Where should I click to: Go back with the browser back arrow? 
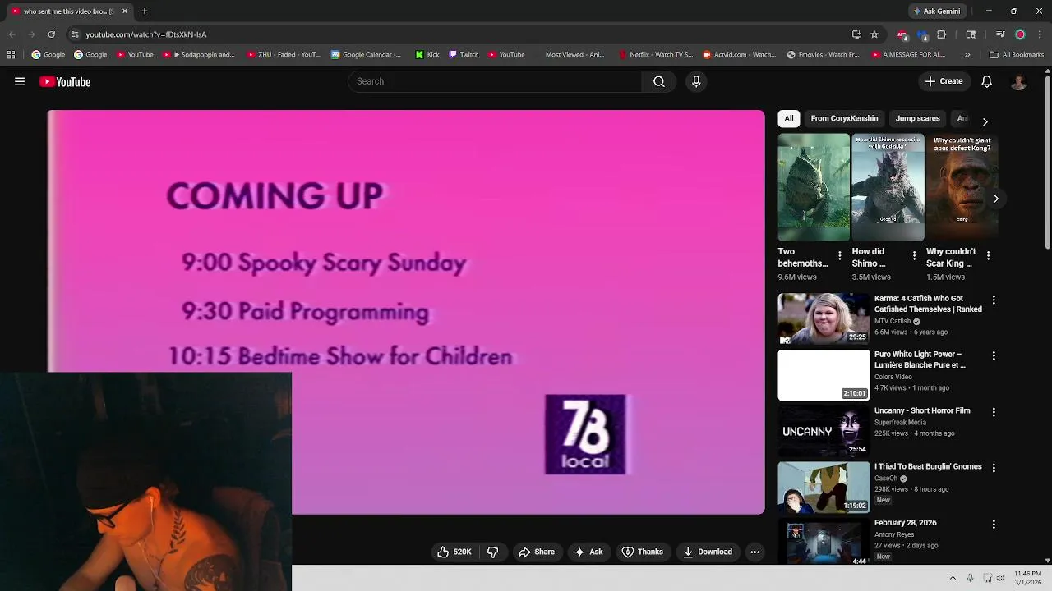[12, 34]
